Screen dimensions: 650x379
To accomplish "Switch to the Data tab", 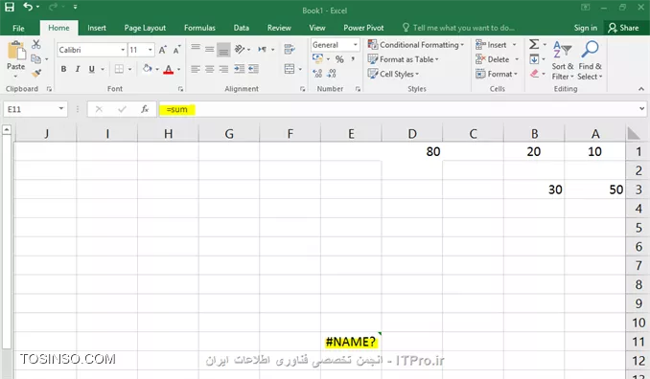I will (x=242, y=28).
